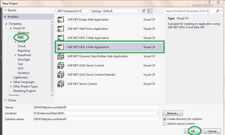The image size is (225, 135).
Task: Enable Add to source control checkbox
Action: [164, 124]
